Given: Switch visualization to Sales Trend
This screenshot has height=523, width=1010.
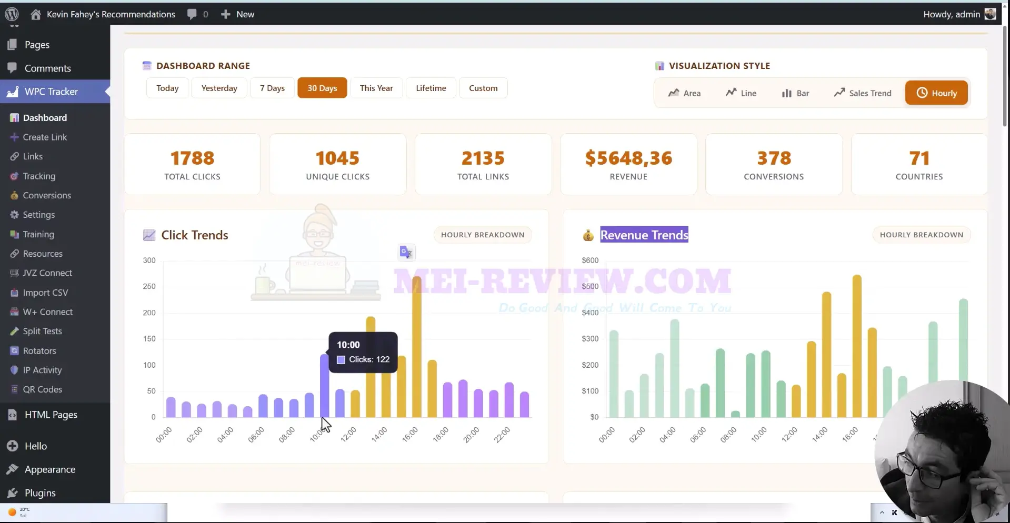Looking at the screenshot, I should point(863,93).
